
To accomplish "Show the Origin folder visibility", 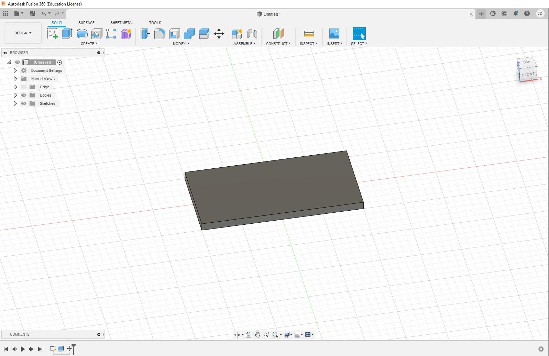I will coord(24,87).
